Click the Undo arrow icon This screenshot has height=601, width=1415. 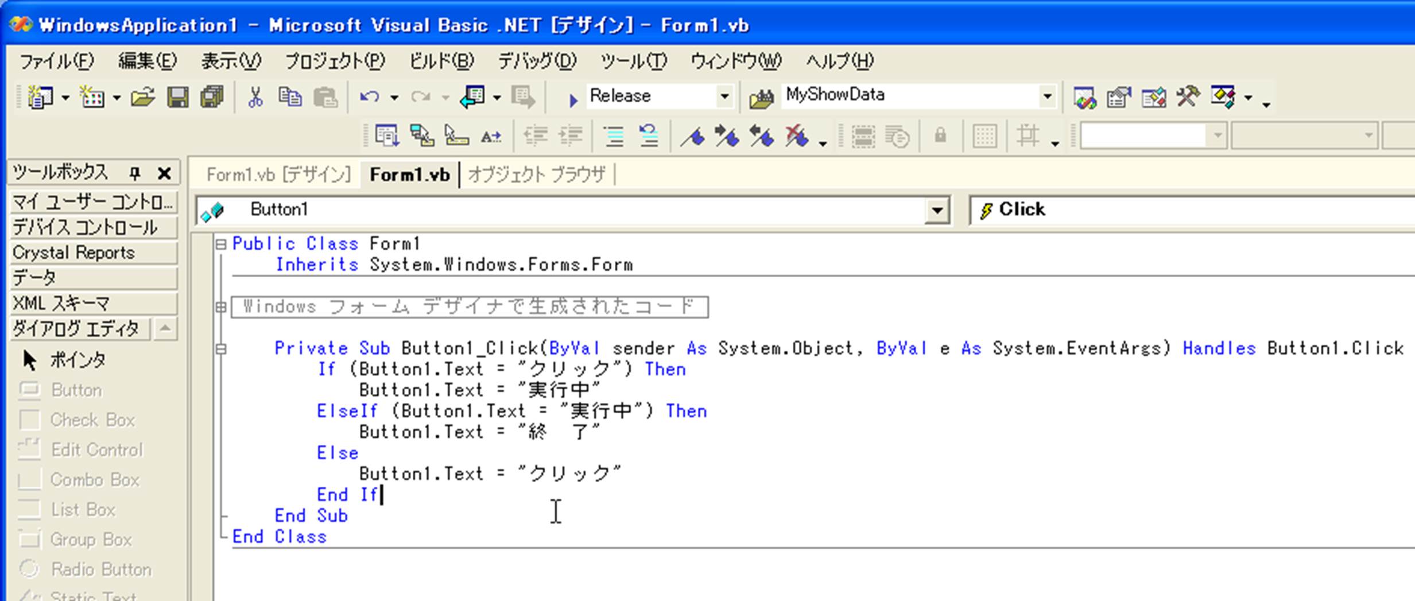[369, 97]
